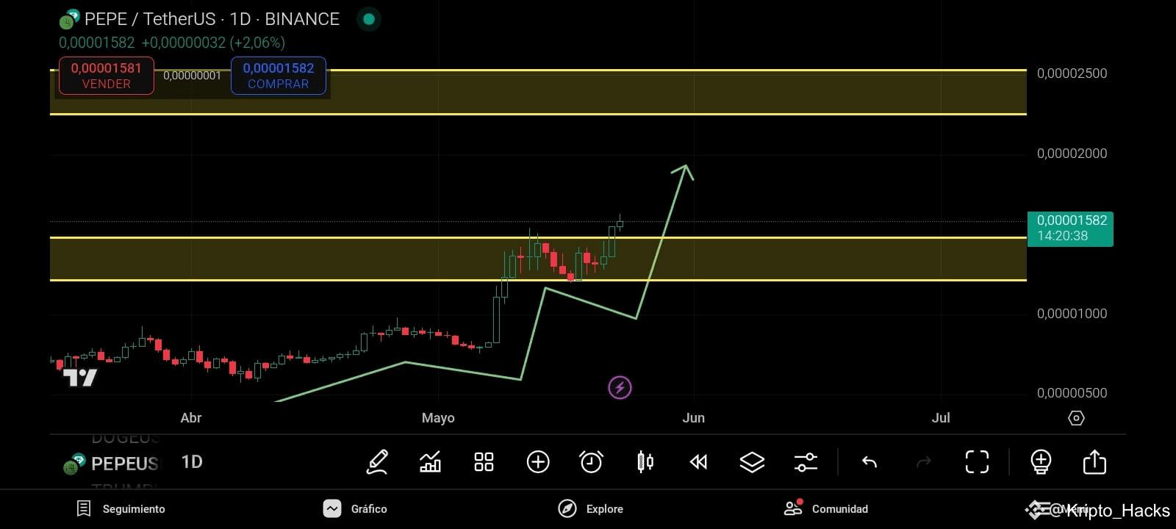Tap the price change +2,06% text
Image resolution: width=1176 pixels, height=529 pixels.
[257, 43]
